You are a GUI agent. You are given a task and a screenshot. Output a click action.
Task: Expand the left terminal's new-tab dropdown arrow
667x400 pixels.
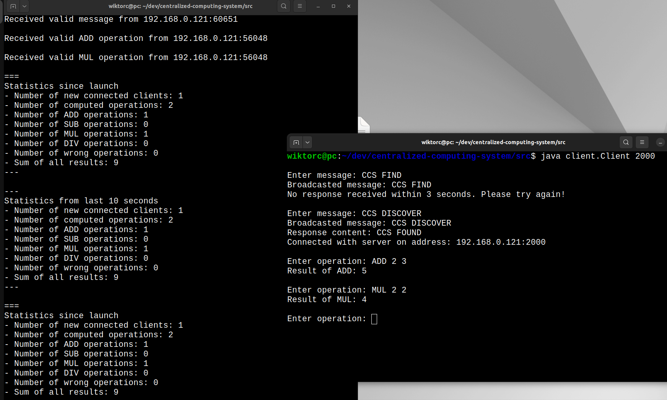[24, 6]
